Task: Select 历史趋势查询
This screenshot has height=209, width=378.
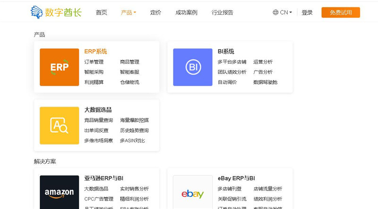Action: 135,130
